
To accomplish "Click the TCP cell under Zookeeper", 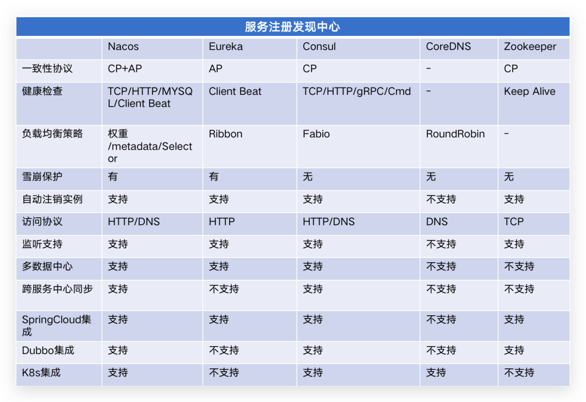I will coord(513,222).
